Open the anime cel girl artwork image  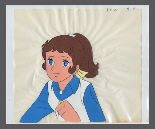click(77, 64)
